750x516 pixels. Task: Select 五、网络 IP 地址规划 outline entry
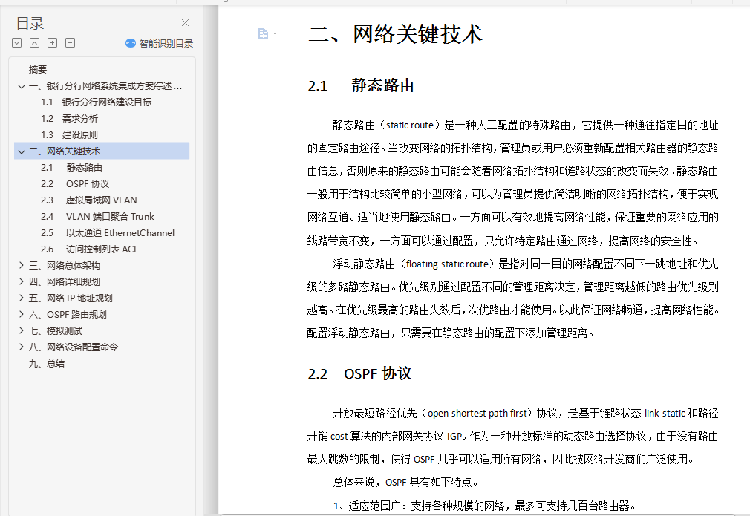pos(71,298)
